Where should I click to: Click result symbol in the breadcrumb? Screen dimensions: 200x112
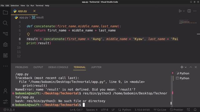coord(40,17)
